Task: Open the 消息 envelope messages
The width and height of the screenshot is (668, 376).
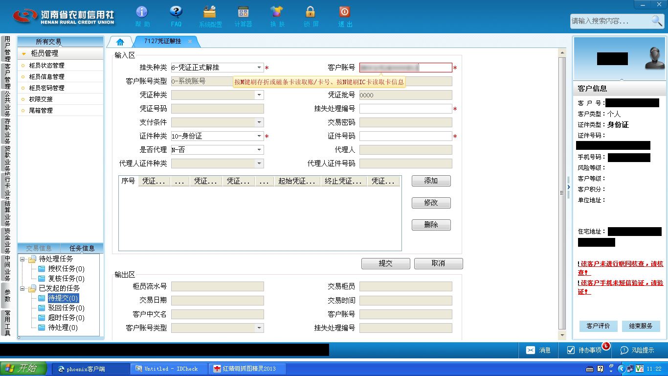Action: (538, 350)
